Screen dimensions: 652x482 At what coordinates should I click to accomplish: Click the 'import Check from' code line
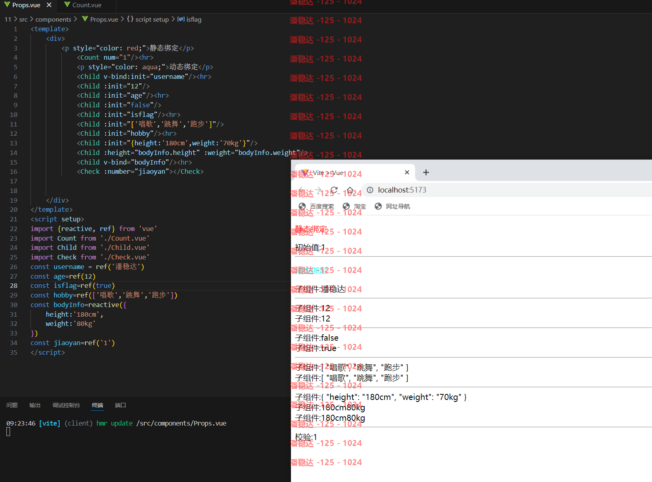(x=90, y=257)
